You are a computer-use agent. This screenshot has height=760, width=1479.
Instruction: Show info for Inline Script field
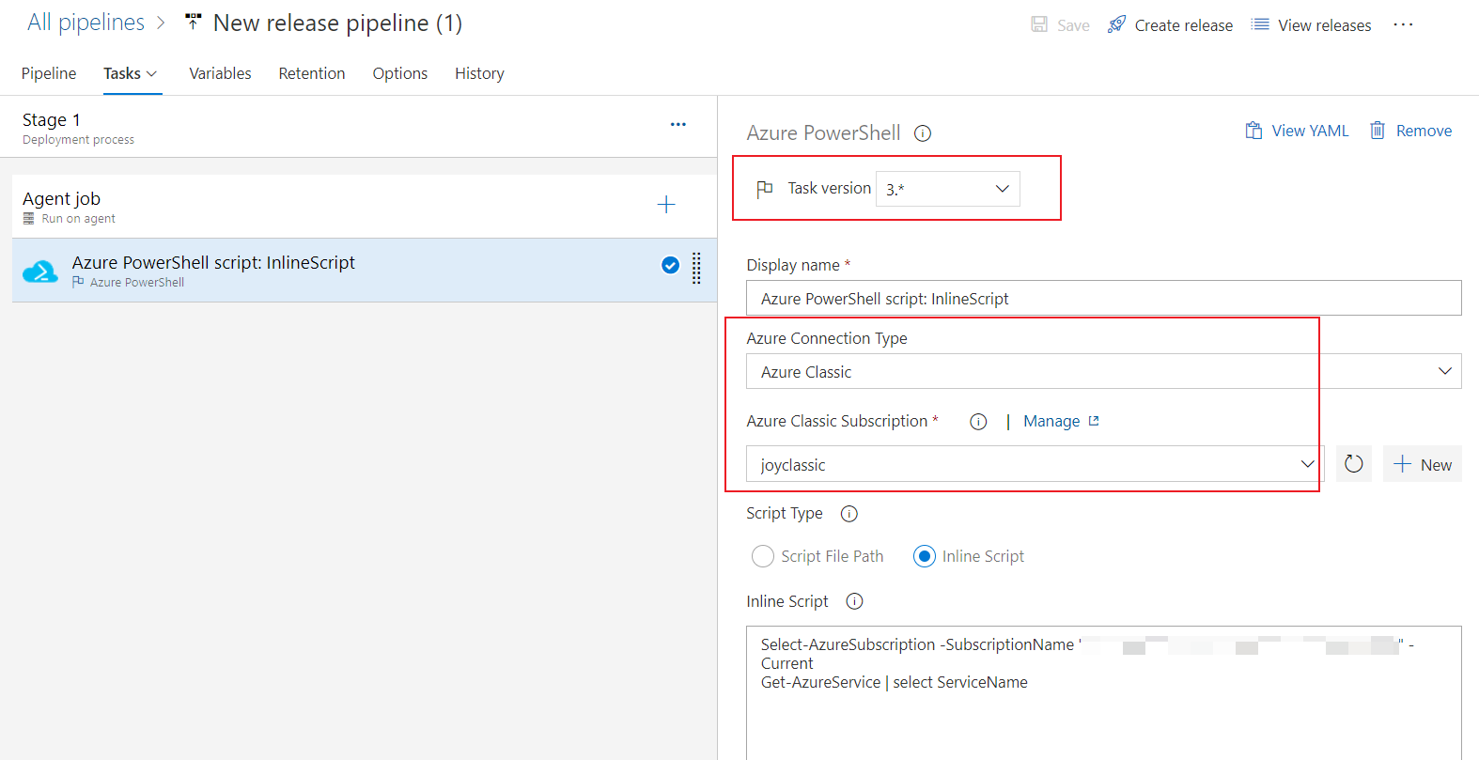pyautogui.click(x=854, y=601)
